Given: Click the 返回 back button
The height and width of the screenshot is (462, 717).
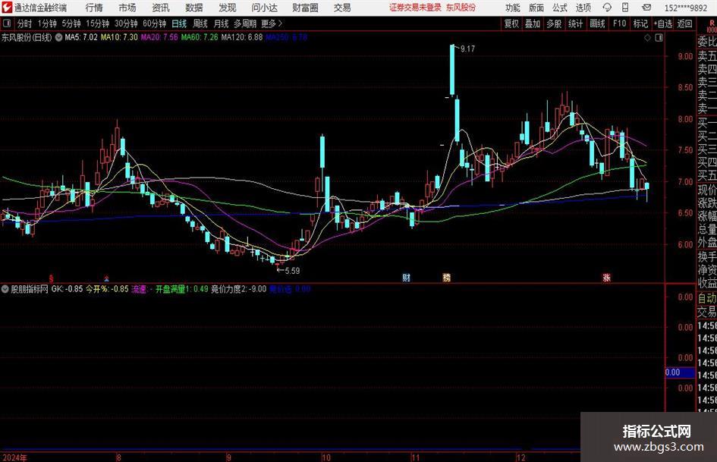Looking at the screenshot, I should click(684, 24).
